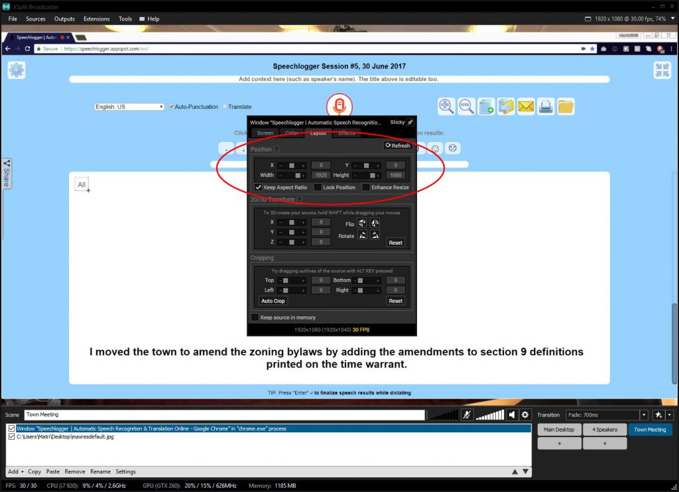This screenshot has width=679, height=492.
Task: Toggle visibility of the maxresdefault.jpg source
Action: (12, 436)
